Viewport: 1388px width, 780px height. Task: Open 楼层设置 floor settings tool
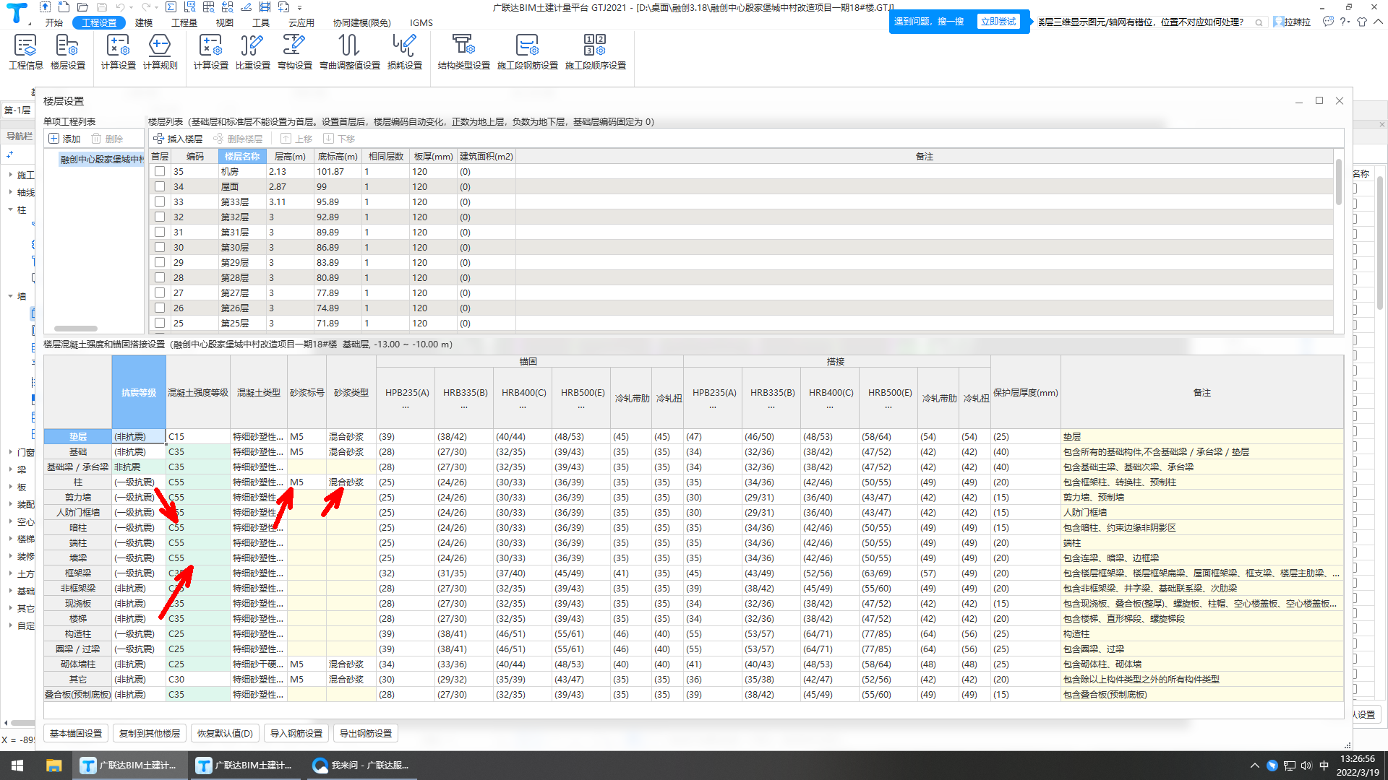coord(67,52)
